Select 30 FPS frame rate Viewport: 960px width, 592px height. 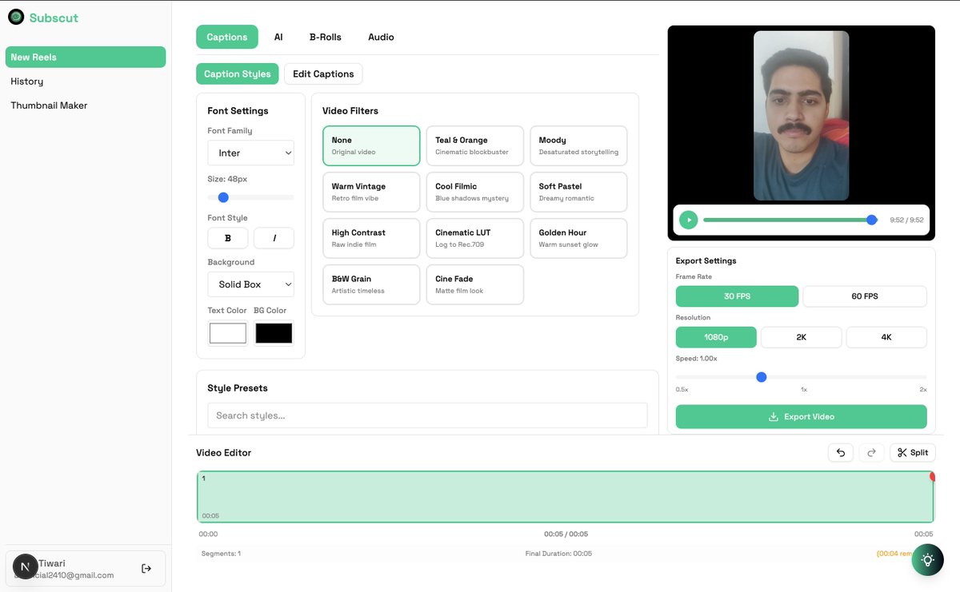pos(737,296)
